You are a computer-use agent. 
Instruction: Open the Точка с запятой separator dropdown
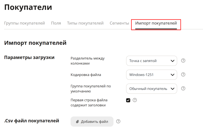pos(151,61)
